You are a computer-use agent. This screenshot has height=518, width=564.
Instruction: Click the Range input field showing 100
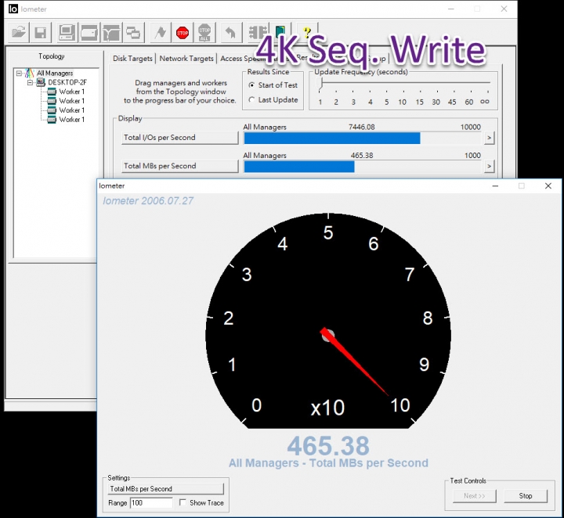tap(151, 503)
